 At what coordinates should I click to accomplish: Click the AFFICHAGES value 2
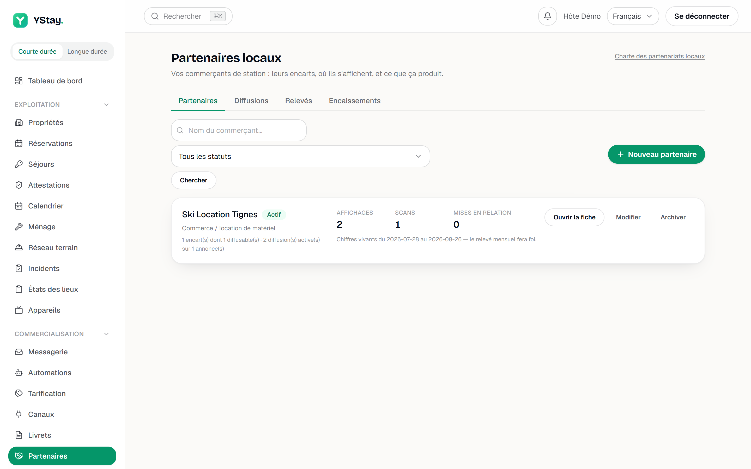pyautogui.click(x=340, y=224)
